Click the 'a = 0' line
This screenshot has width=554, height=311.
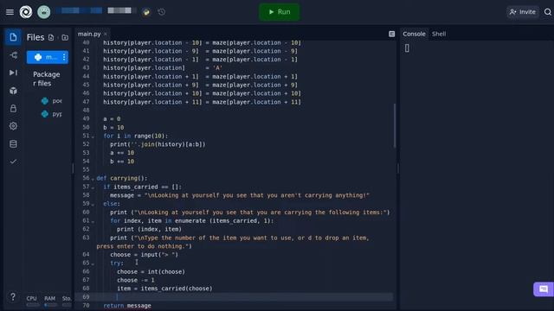[x=112, y=119]
